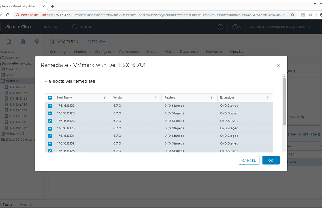Click the VMmark cluster icon in header
The width and height of the screenshot is (322, 209).
point(52,42)
